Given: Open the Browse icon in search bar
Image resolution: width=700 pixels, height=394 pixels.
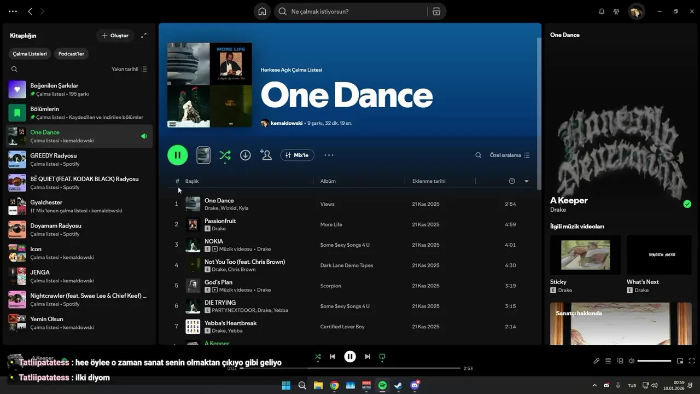Looking at the screenshot, I should 436,11.
